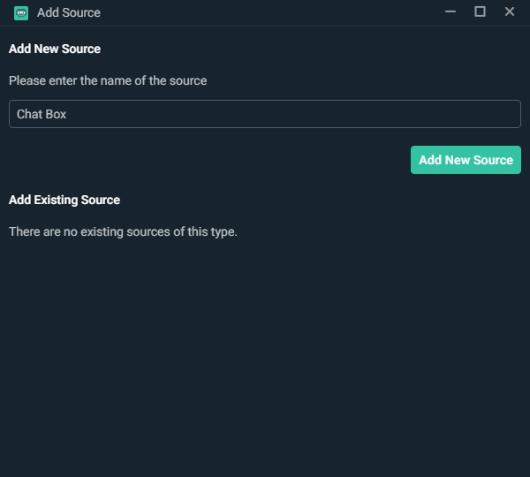This screenshot has width=530, height=477.
Task: Click the Streamlabs app icon in title bar
Action: [x=21, y=13]
